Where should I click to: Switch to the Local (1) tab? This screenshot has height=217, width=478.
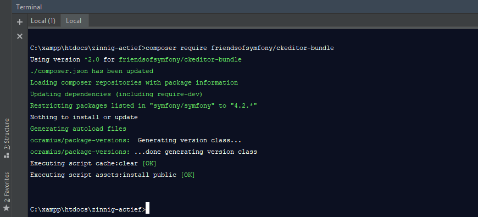[x=43, y=21]
